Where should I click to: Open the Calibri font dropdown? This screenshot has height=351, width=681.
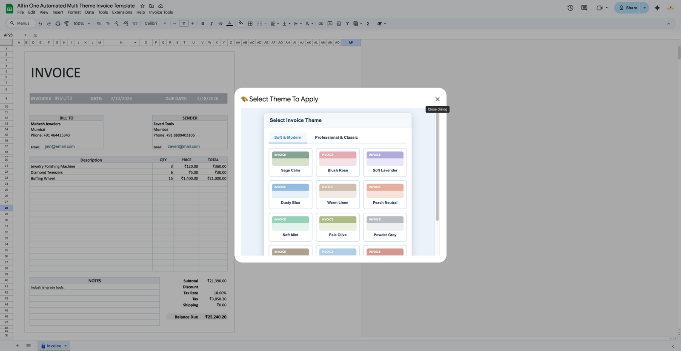point(155,23)
